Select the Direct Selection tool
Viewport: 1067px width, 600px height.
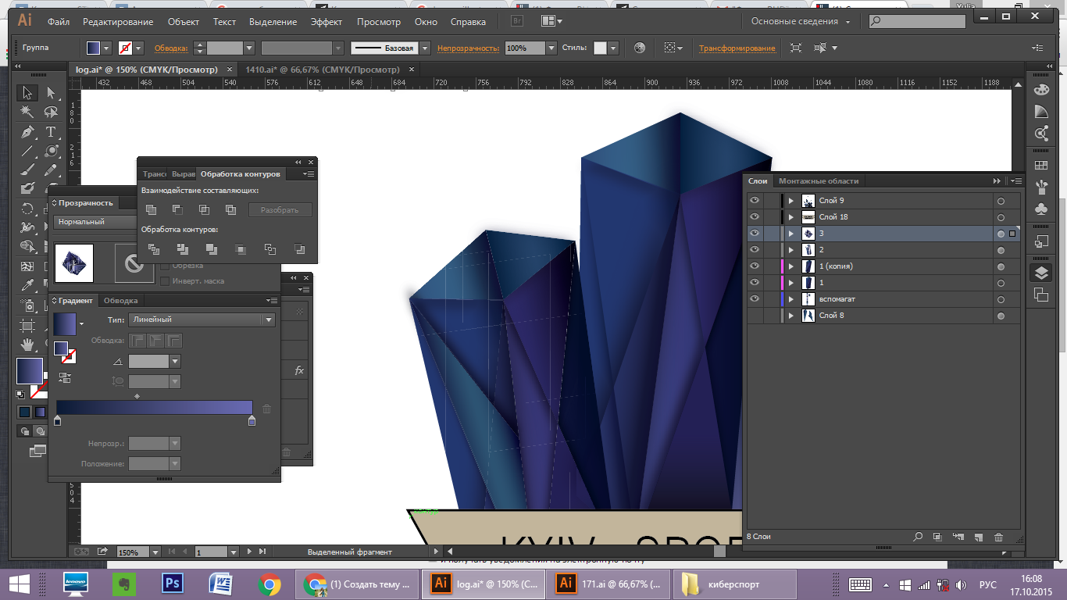51,92
